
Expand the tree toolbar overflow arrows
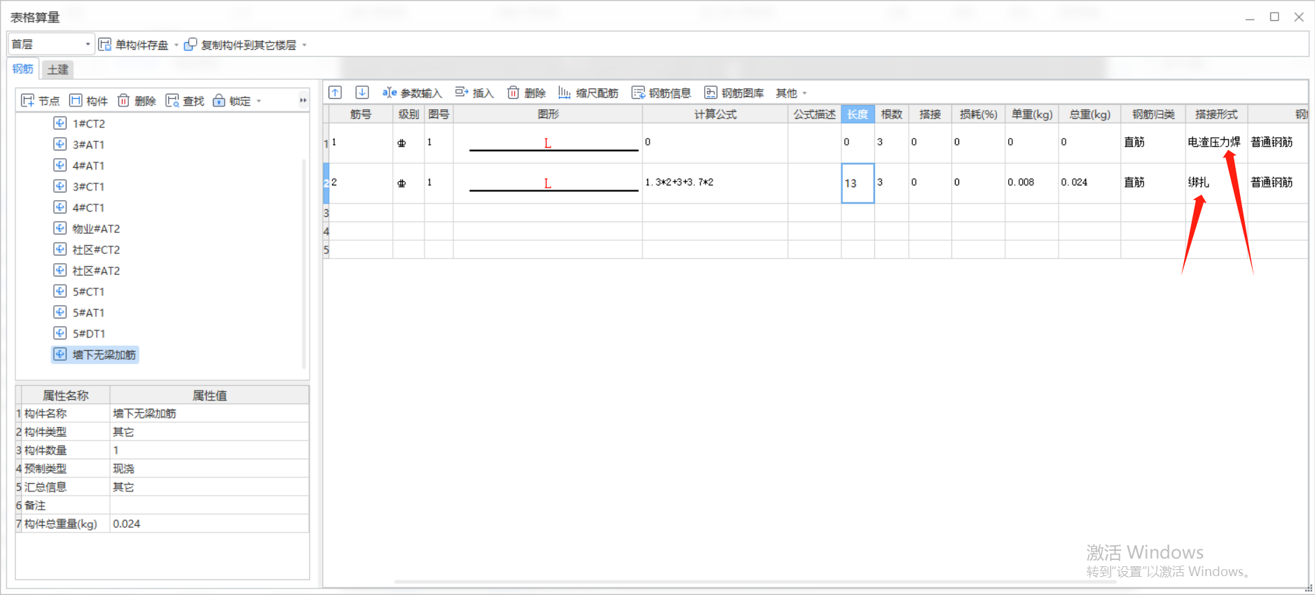[303, 101]
